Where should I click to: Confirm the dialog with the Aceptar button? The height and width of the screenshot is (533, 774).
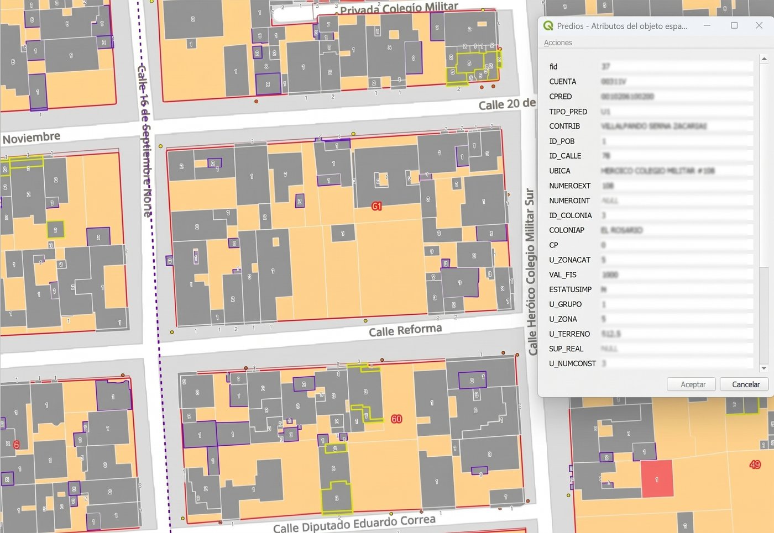691,384
